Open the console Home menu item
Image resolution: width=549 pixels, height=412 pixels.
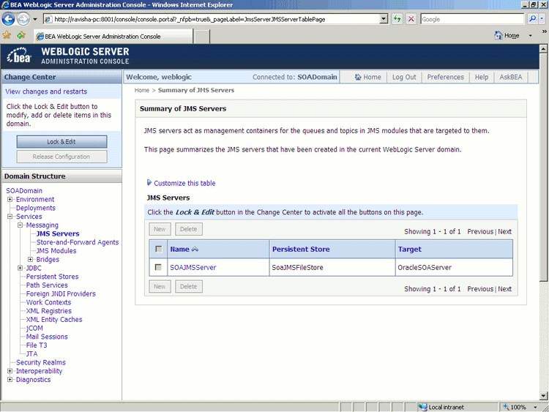(x=367, y=77)
